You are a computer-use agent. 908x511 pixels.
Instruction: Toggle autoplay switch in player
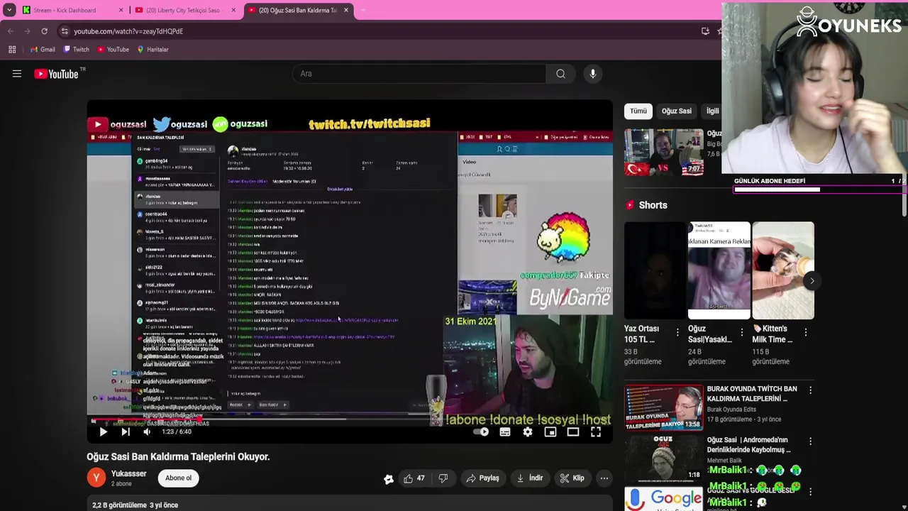482,432
